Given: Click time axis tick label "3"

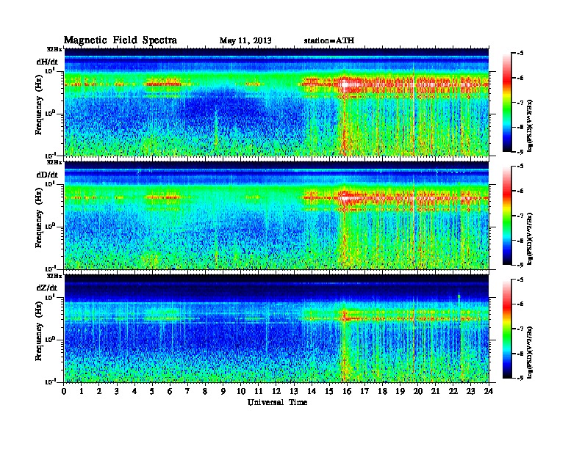Looking at the screenshot, I should 117,391.
